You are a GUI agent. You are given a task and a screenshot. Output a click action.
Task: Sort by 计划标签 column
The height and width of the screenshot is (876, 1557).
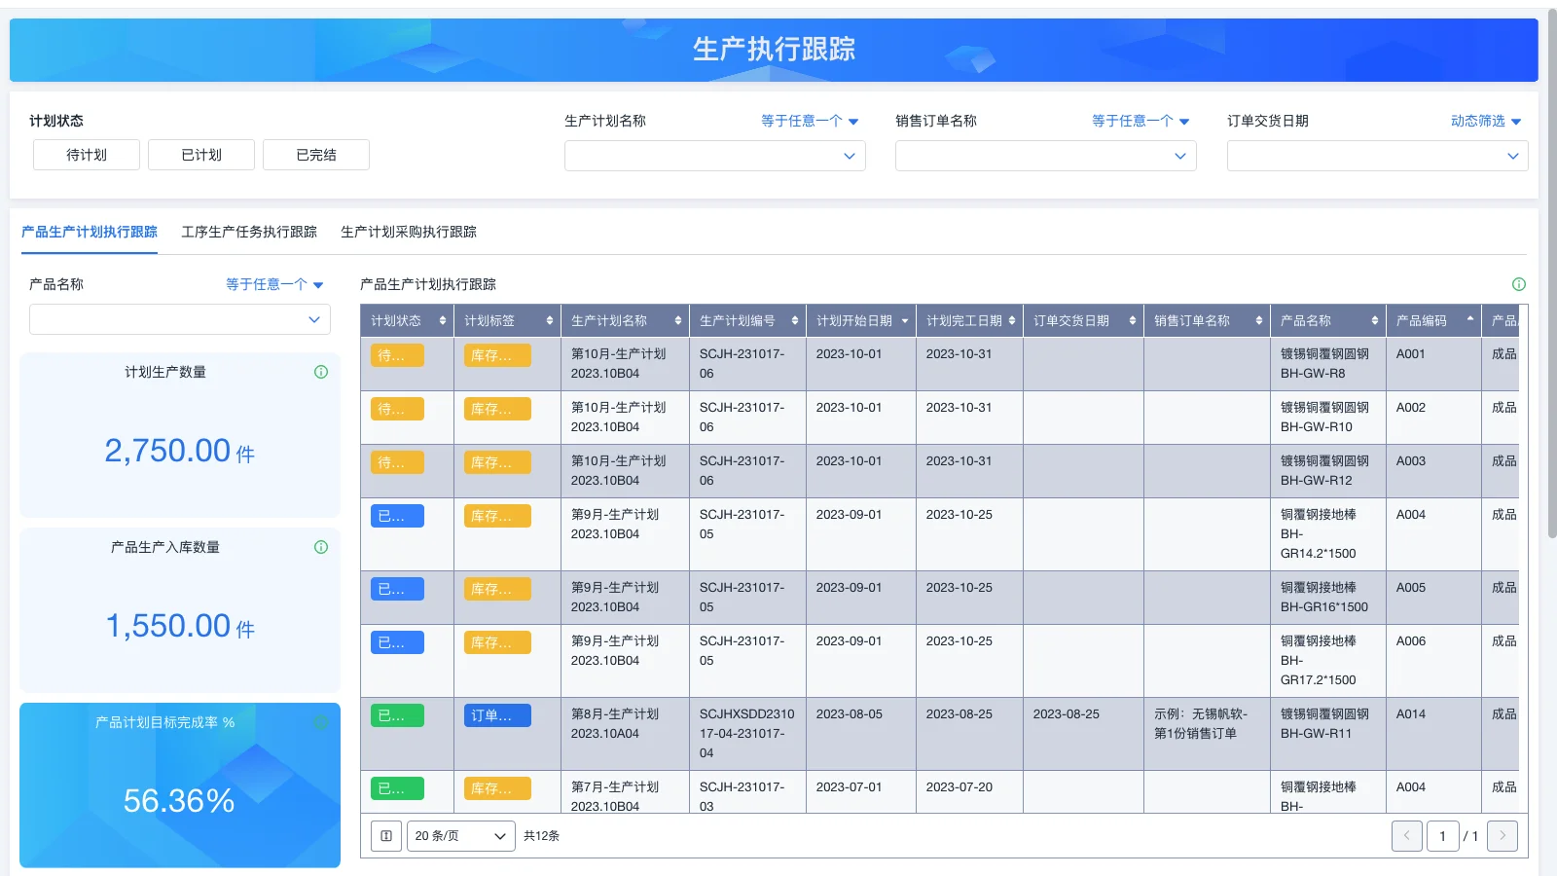click(550, 320)
